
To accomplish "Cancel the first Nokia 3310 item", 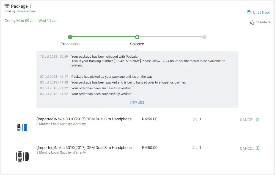I will click(x=247, y=120).
